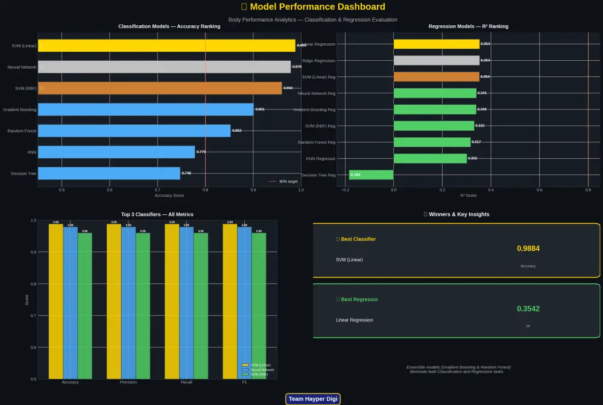The height and width of the screenshot is (405, 603).
Task: Click the gray Ridge Regression R² bar
Action: coord(437,60)
